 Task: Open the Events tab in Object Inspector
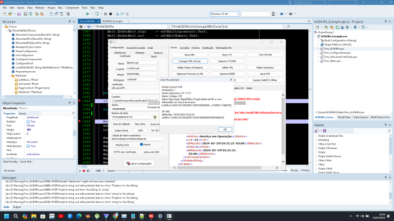click(x=23, y=114)
